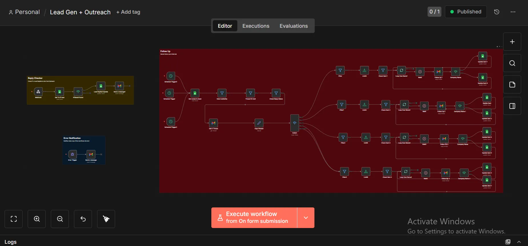Pop out the Logs panel
528x246 pixels.
508,242
